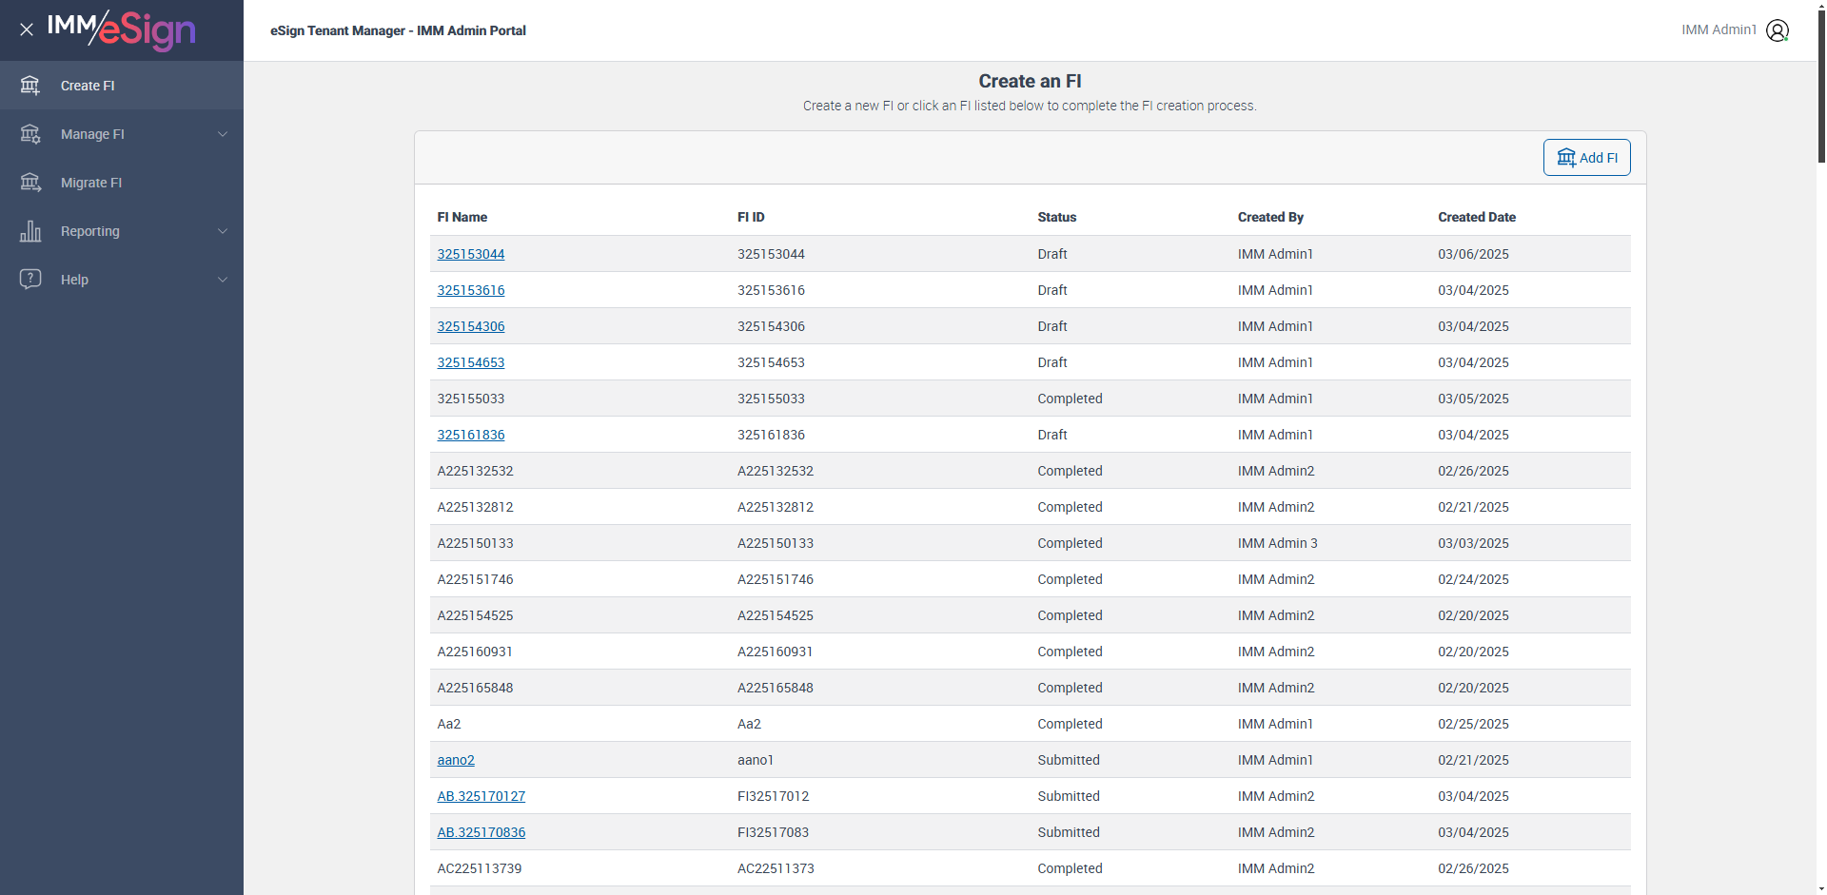Click the Create FI bank icon
Screen dimensions: 1827x895
[x=30, y=86]
